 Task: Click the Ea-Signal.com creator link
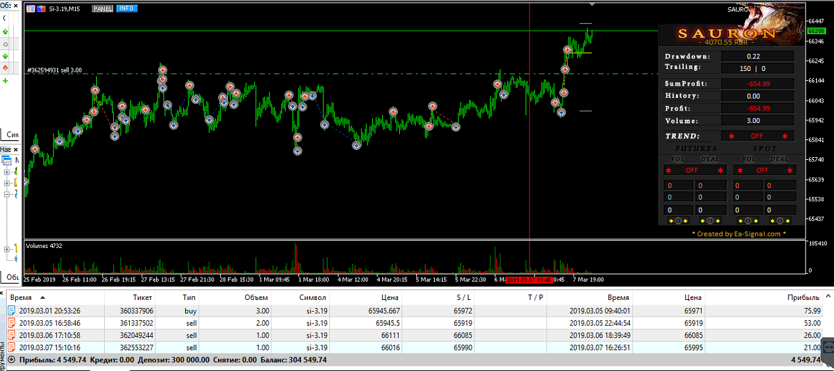(738, 234)
